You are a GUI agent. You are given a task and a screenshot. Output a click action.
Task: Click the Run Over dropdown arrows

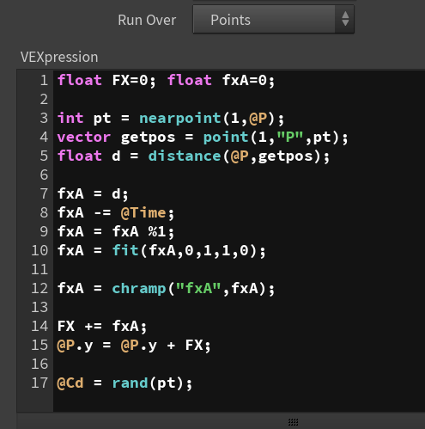(x=345, y=19)
